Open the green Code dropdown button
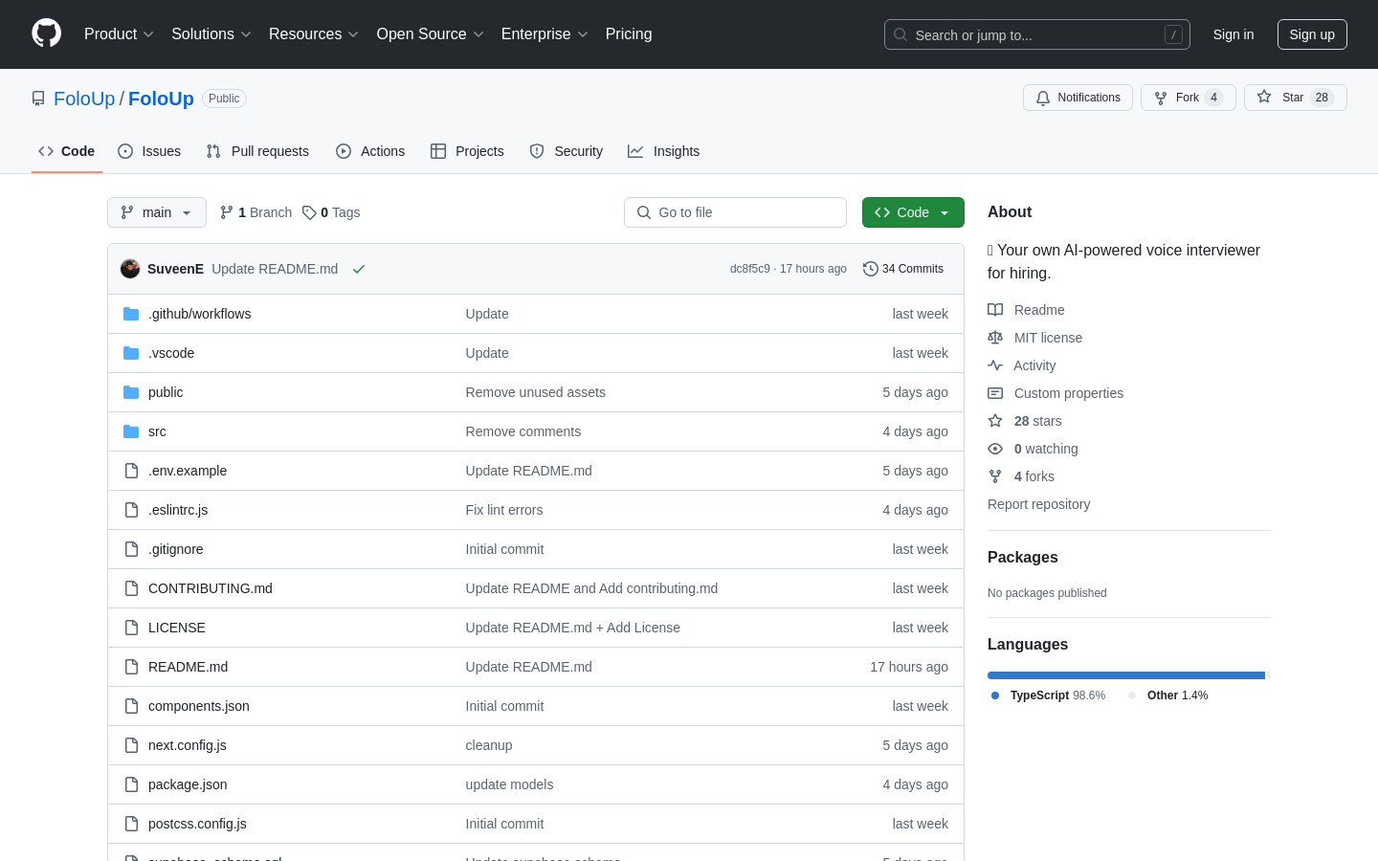 [x=913, y=212]
